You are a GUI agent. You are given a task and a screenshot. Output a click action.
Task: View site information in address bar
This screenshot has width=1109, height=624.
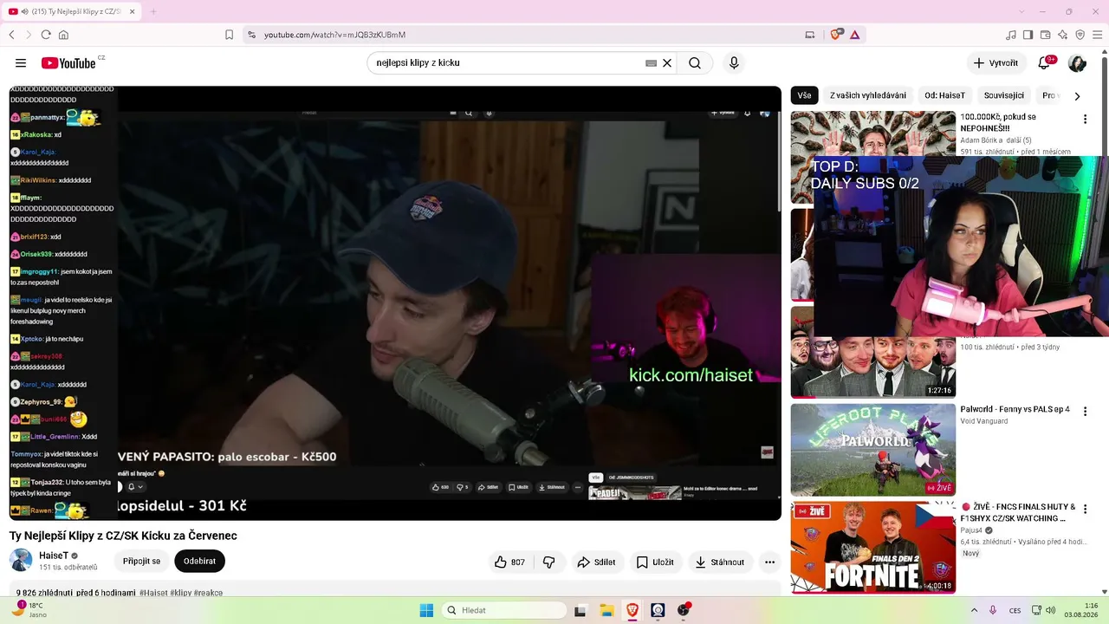251,35
